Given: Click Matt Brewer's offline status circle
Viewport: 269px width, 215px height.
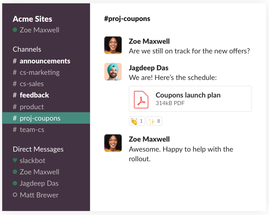Looking at the screenshot, I should coord(15,195).
